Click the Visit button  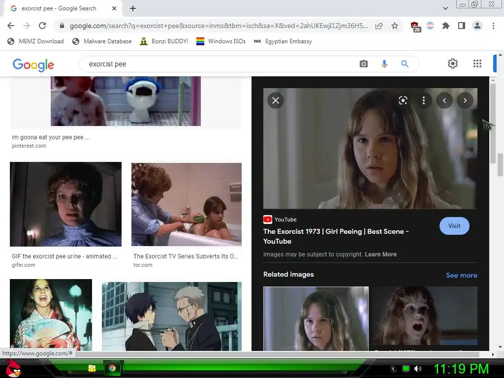(454, 225)
